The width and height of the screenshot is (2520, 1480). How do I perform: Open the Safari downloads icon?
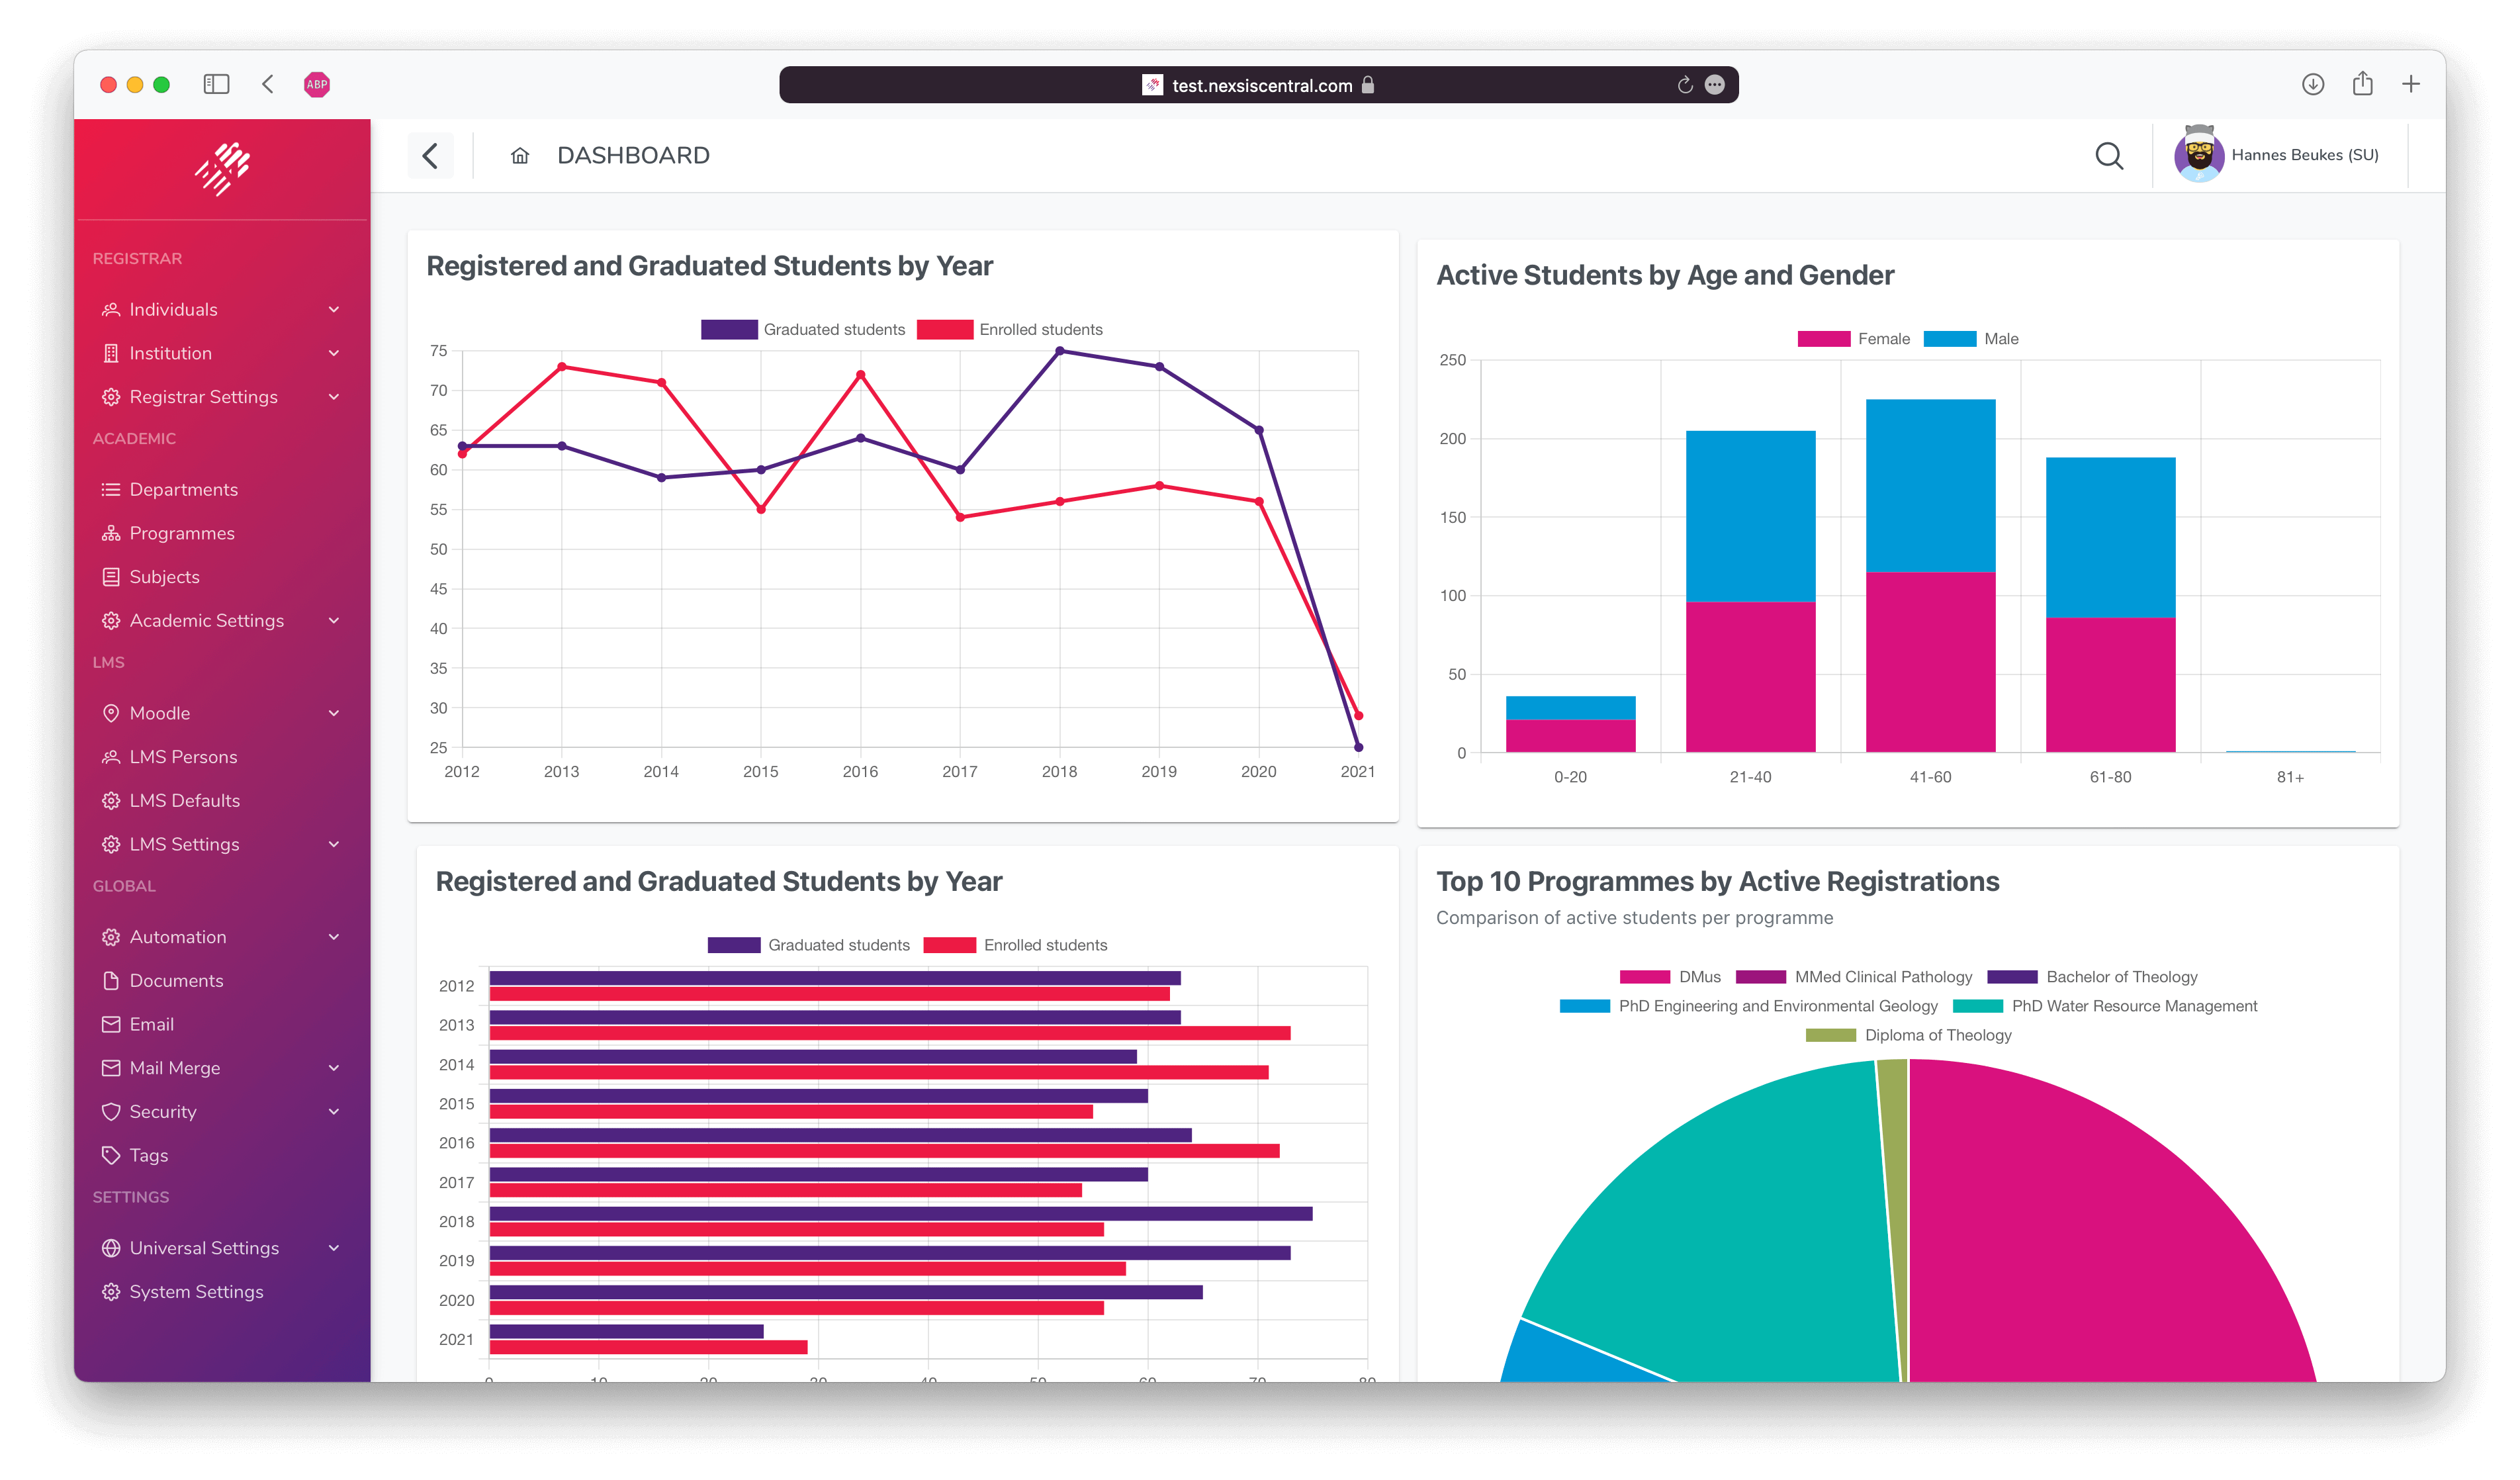tap(2312, 85)
